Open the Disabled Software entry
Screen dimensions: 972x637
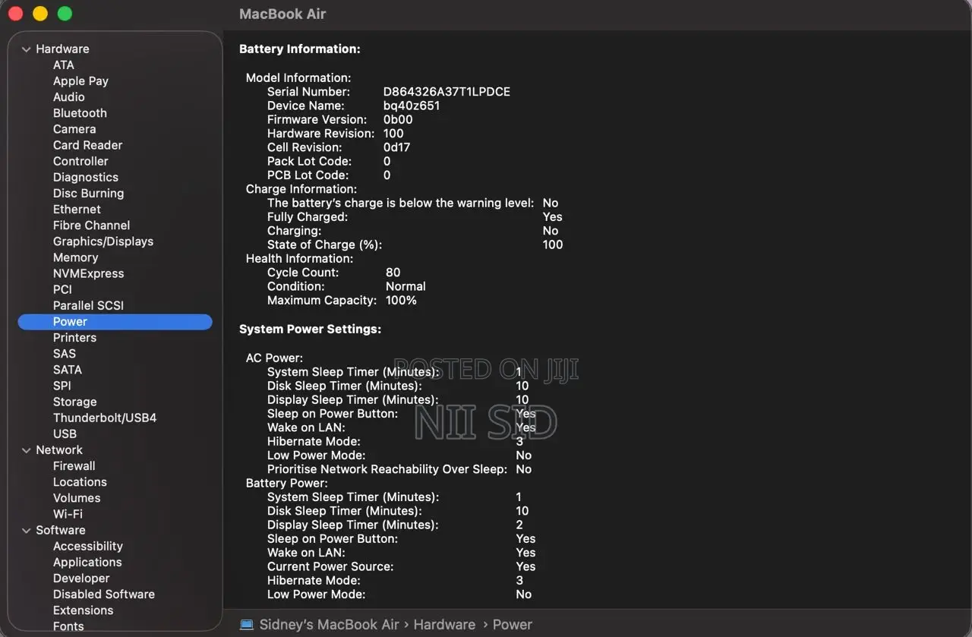[x=104, y=594]
